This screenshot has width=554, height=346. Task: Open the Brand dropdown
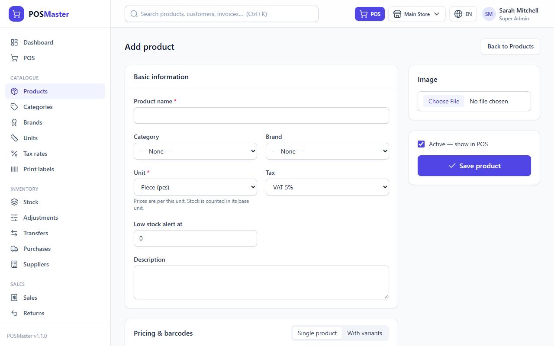[327, 151]
